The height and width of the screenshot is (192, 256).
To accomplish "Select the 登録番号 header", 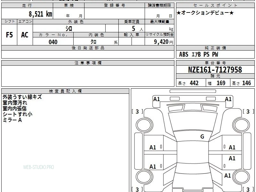I will [x=115, y=5].
